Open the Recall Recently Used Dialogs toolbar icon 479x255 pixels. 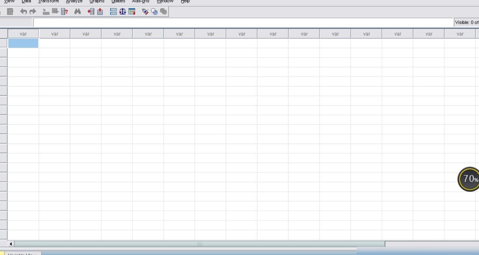pos(10,11)
